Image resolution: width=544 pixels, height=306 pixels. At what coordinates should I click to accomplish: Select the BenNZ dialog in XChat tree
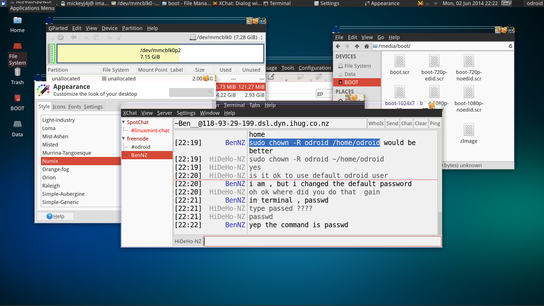[x=147, y=155]
